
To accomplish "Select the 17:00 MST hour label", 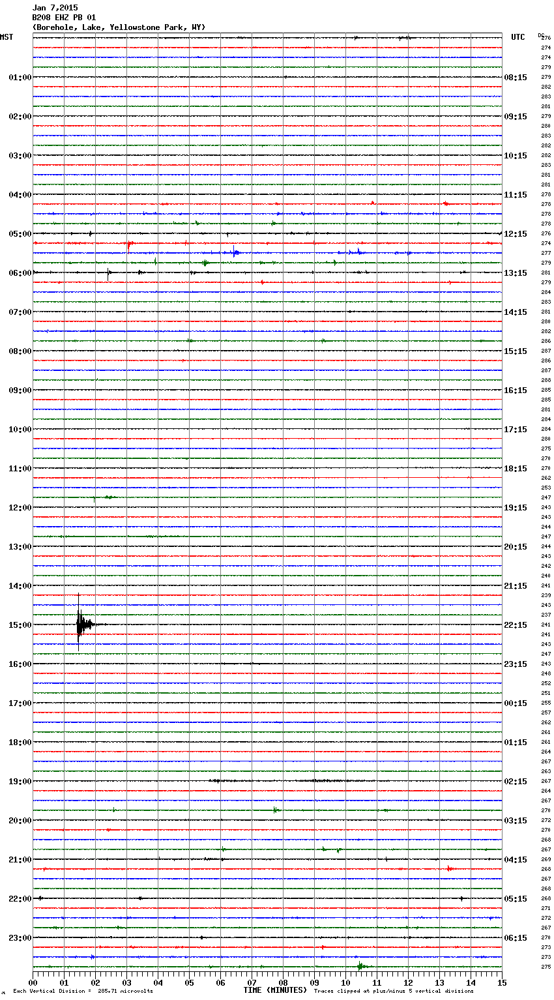I will (20, 703).
